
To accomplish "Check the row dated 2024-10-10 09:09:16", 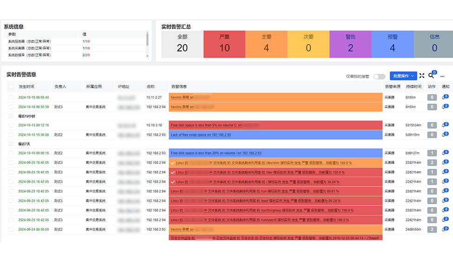I will coord(11,153).
